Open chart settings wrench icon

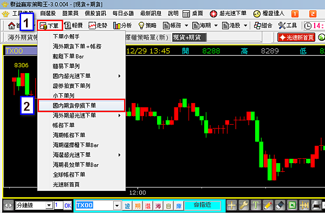pos(244,205)
